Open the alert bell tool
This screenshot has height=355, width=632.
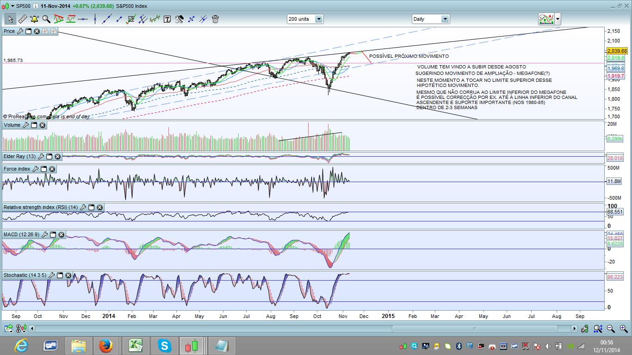(34, 19)
